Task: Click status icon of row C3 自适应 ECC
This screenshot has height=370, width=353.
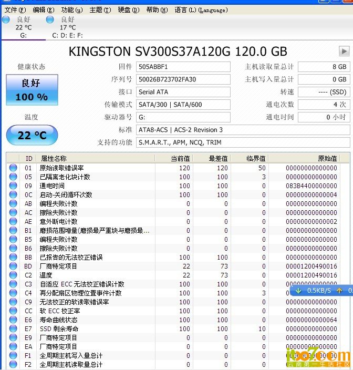Action: click(13, 284)
